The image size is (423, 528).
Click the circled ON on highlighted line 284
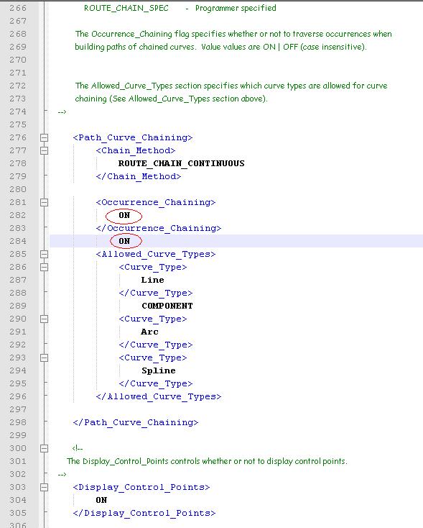point(124,241)
